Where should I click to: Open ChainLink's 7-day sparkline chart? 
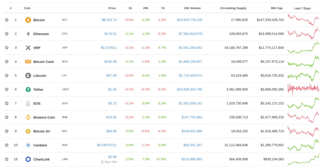[303, 159]
